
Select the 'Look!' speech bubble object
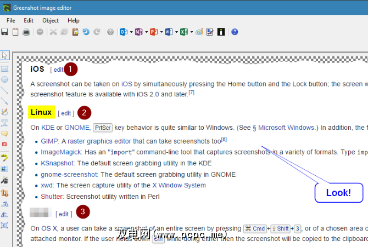[x=339, y=193]
